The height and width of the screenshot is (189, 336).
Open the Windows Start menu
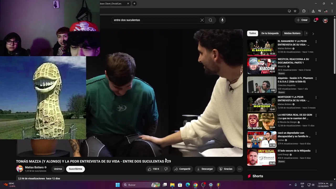click(118, 185)
